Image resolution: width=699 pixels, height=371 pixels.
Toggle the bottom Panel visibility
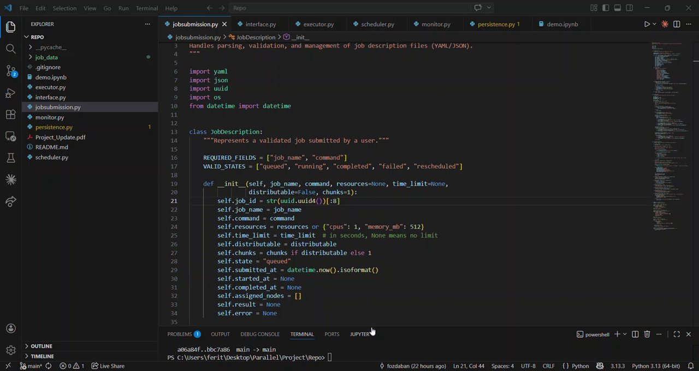pyautogui.click(x=618, y=8)
